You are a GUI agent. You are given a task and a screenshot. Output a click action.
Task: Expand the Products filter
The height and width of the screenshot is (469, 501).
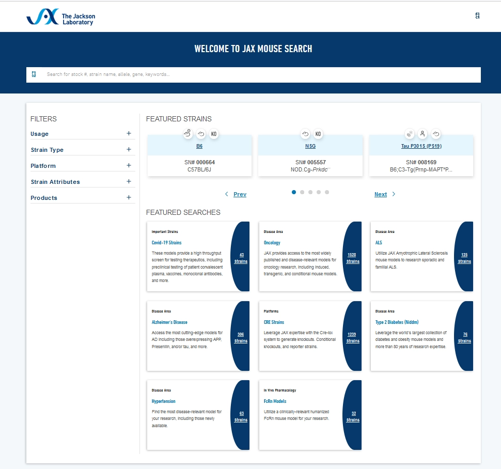tap(129, 198)
